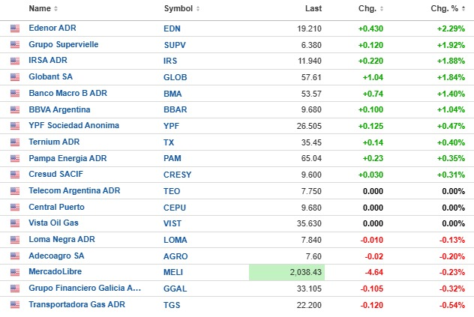Click the US flag icon beside Telecom Argentina ADR
474x317 pixels.
15,191
